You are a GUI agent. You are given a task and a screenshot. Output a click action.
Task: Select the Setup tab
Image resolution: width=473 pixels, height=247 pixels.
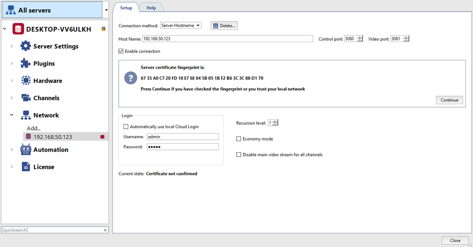click(x=126, y=8)
